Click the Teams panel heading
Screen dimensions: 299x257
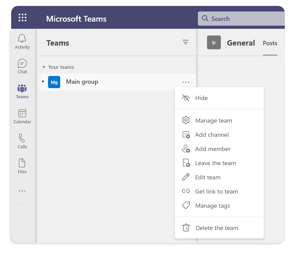(x=58, y=43)
